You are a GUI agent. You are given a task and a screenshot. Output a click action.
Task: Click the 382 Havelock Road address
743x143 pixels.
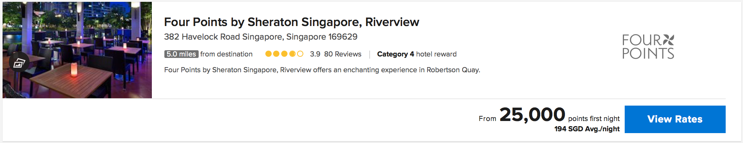point(261,37)
